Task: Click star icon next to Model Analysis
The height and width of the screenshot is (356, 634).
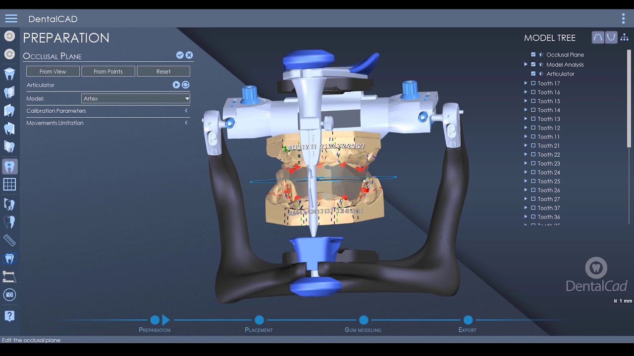Action: point(541,64)
